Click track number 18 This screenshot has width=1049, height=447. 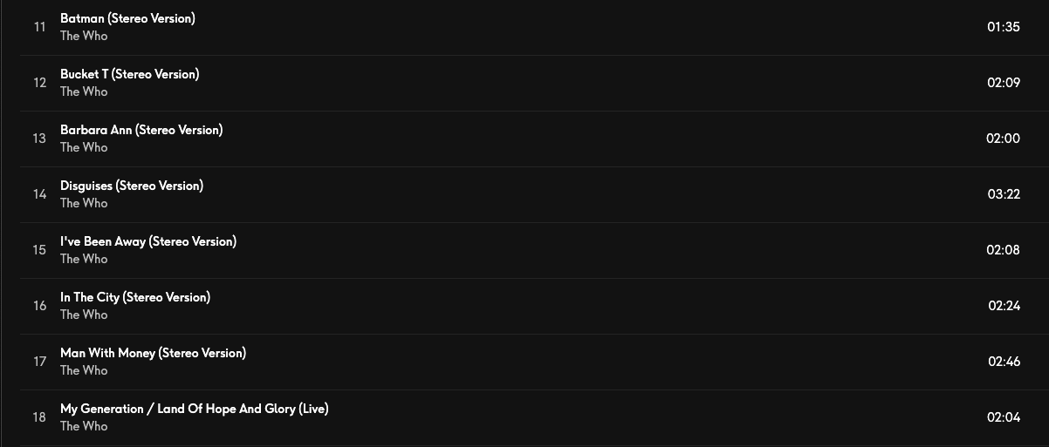pos(39,417)
